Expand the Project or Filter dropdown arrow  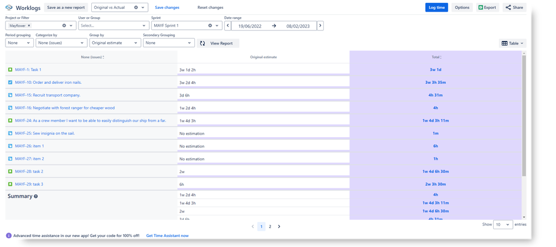tap(71, 26)
